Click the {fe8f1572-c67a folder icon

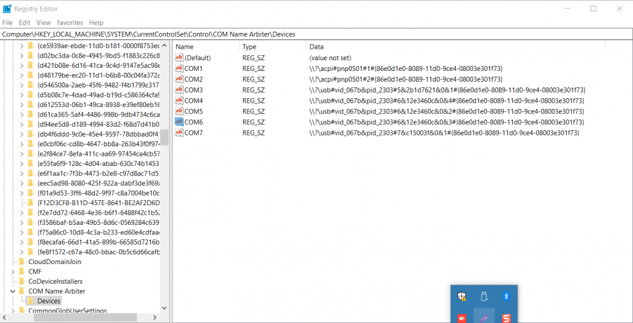30,252
